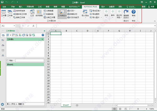Click the insert function fx icon
Viewport: 157px width, 111px height.
[33, 26]
